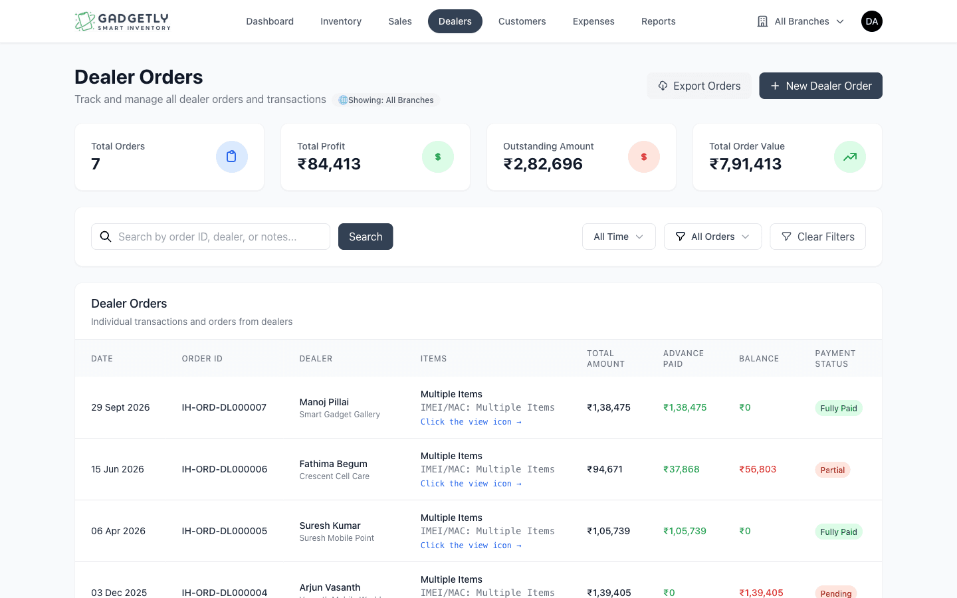Image resolution: width=957 pixels, height=598 pixels.
Task: Select dealer name Manoj Pillai
Action: tap(324, 402)
